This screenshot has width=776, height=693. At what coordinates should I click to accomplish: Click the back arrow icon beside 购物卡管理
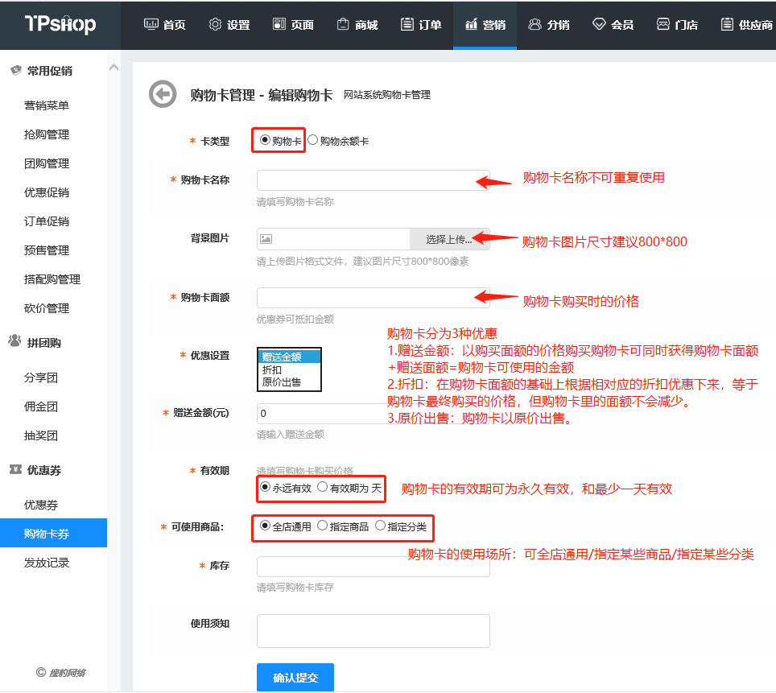163,94
